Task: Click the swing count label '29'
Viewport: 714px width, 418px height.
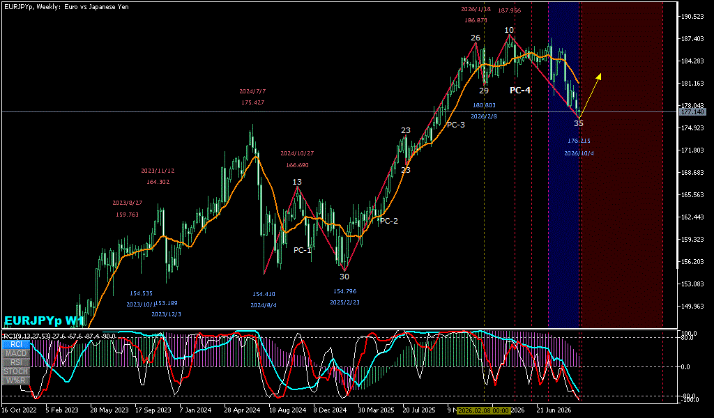Action: [x=484, y=91]
